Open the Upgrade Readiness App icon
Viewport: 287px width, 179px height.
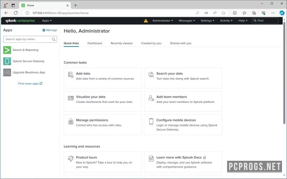[x=7, y=73]
